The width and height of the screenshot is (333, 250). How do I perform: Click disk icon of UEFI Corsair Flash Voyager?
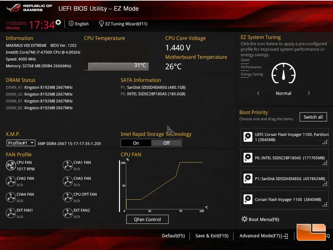(x=248, y=137)
